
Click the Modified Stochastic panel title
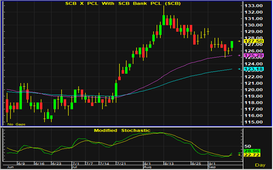(x=122, y=131)
